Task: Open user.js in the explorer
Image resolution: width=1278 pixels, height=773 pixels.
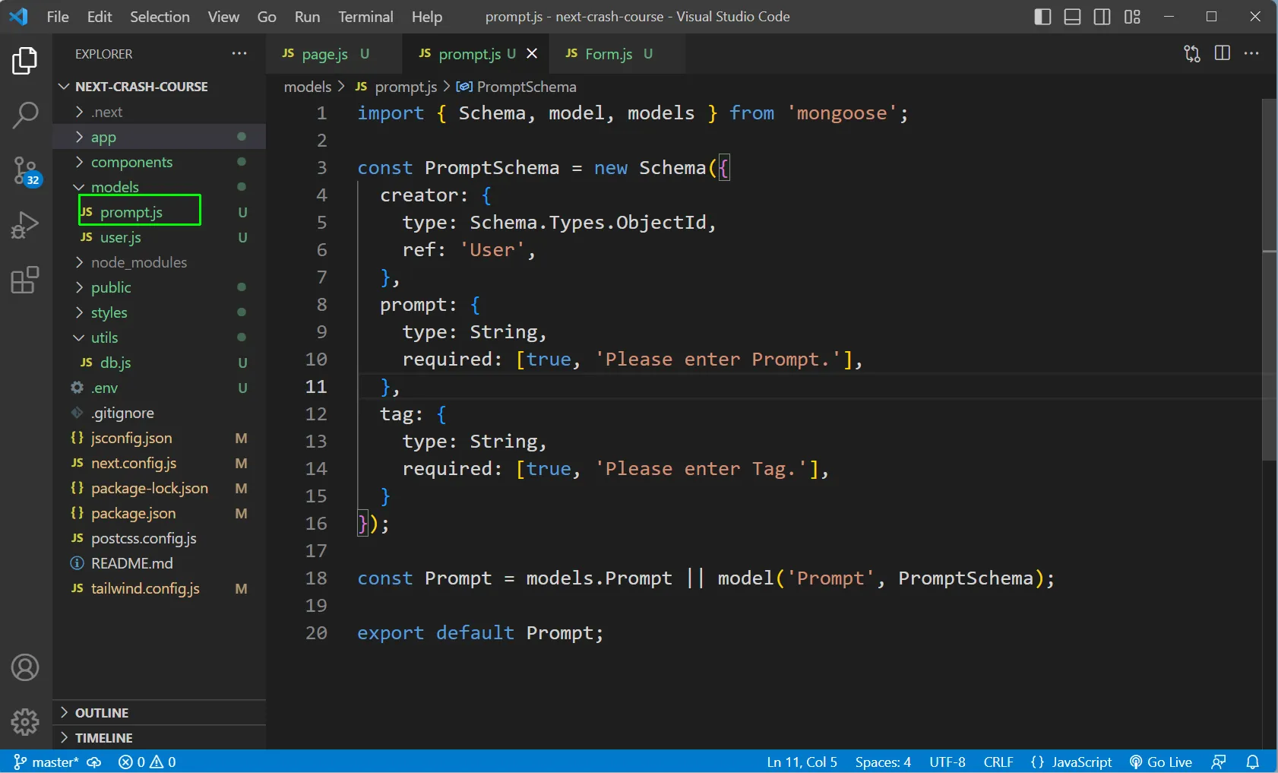Action: [x=160, y=237]
